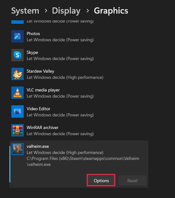175x198 pixels.
Task: Click WinRAR archiver's Power saving text
Action: [60, 134]
